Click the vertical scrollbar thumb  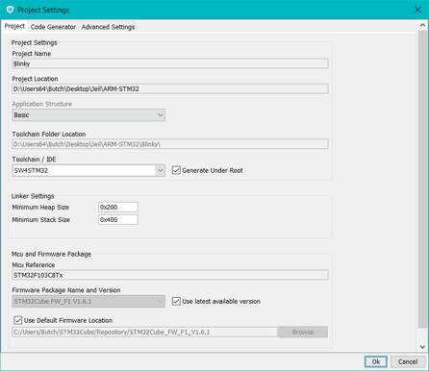(x=422, y=179)
